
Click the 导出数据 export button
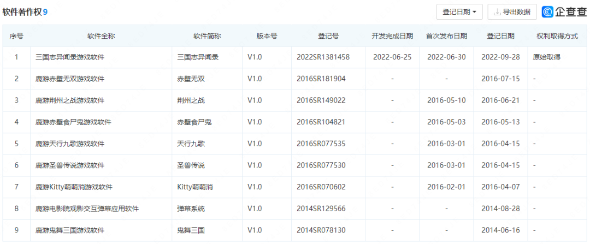[x=512, y=12]
